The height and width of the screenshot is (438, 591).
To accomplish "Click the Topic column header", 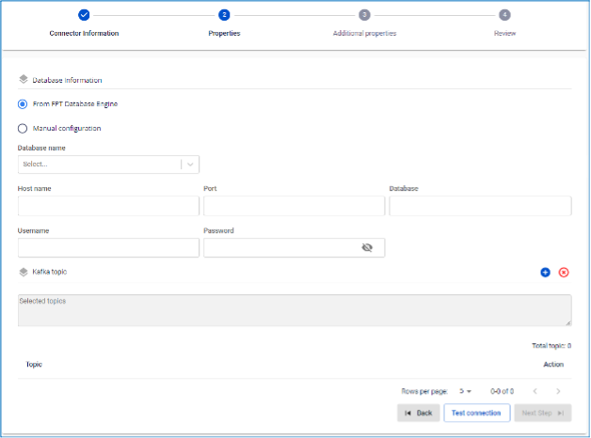I will click(34, 365).
